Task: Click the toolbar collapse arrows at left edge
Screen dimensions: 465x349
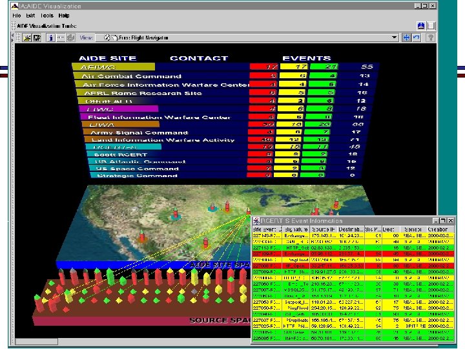Action: click(x=12, y=37)
